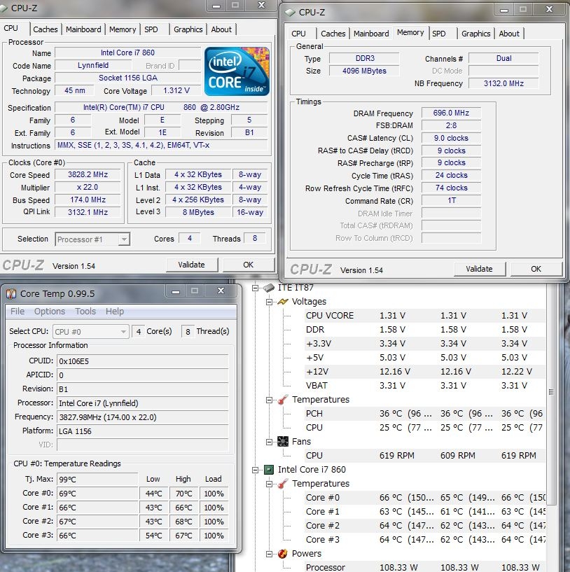This screenshot has height=572, width=570.
Task: Open the About tab in the left CPU-Z window
Action: coord(221,29)
